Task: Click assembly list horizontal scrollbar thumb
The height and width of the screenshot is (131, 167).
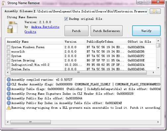Action: click(x=79, y=72)
